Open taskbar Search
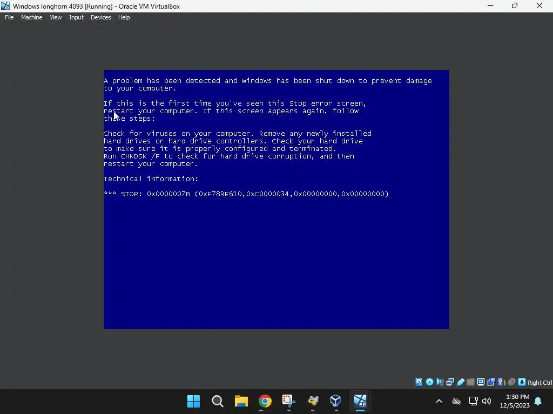Image resolution: width=553 pixels, height=414 pixels. pos(217,401)
